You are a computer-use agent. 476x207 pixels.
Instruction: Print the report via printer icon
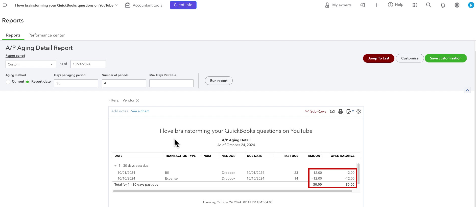click(x=341, y=111)
